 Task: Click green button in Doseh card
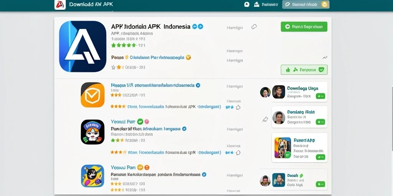click(320, 184)
